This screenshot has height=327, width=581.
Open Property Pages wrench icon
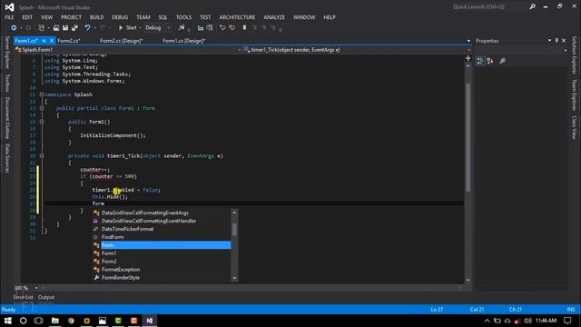[x=502, y=61]
